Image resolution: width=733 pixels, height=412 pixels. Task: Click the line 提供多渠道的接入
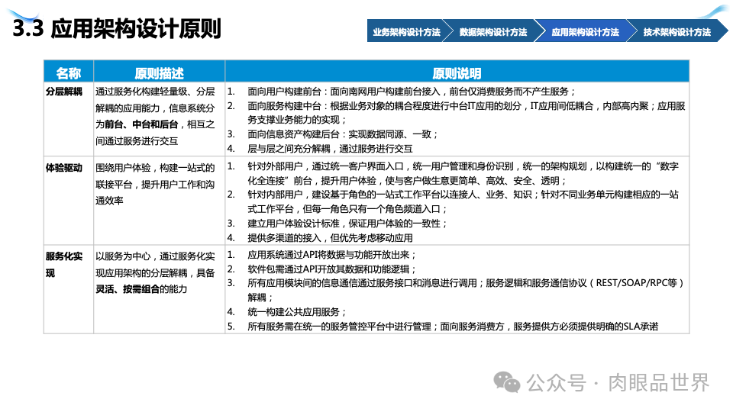330,238
